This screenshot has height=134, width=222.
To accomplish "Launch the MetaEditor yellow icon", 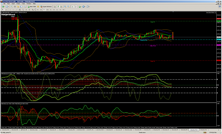I will [x=38, y=7].
